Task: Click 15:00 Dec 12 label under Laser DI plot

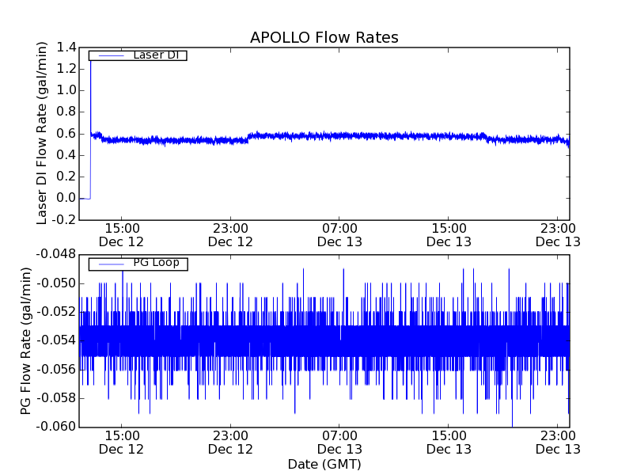Action: click(122, 235)
